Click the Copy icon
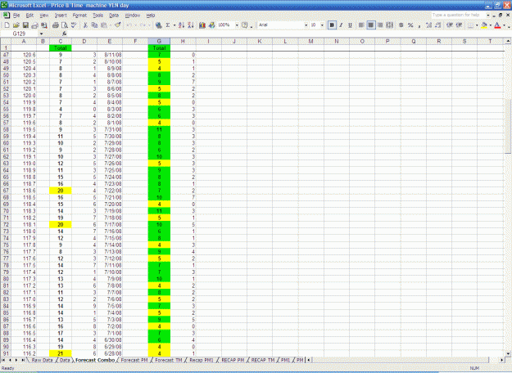Viewport: 512px width, 373px height. pyautogui.click(x=94, y=25)
